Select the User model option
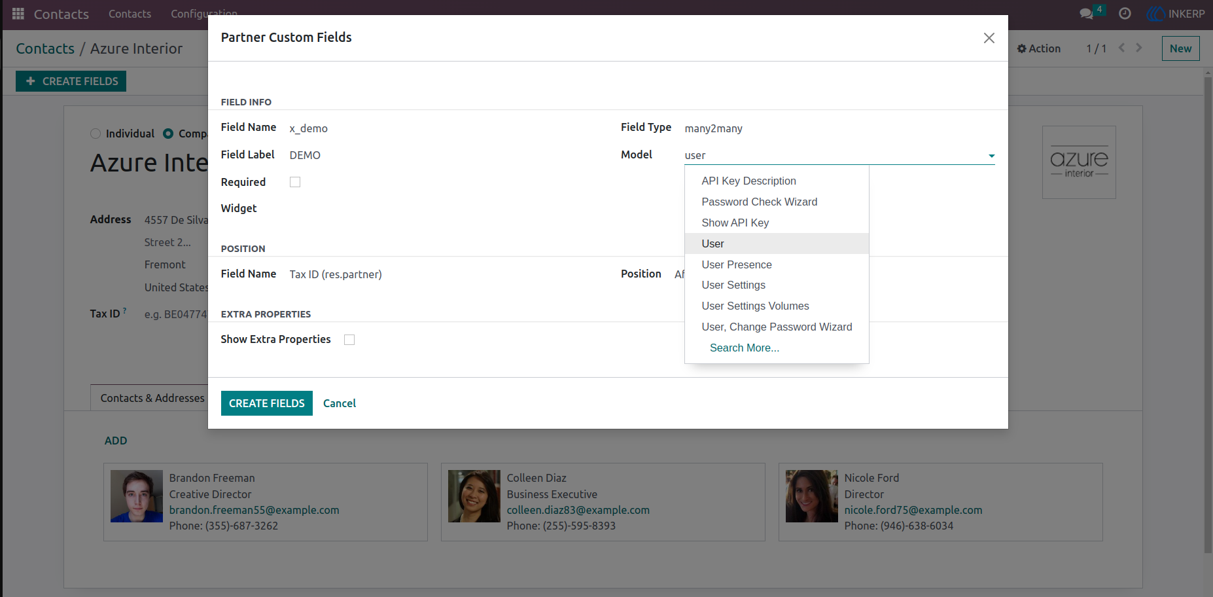The image size is (1213, 597). pyautogui.click(x=777, y=244)
